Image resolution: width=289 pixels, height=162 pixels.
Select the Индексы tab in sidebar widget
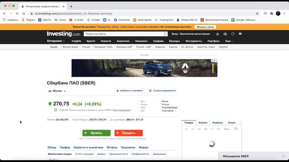(x=218, y=122)
